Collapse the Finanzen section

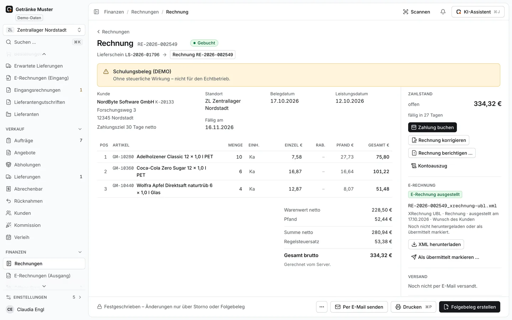80,252
